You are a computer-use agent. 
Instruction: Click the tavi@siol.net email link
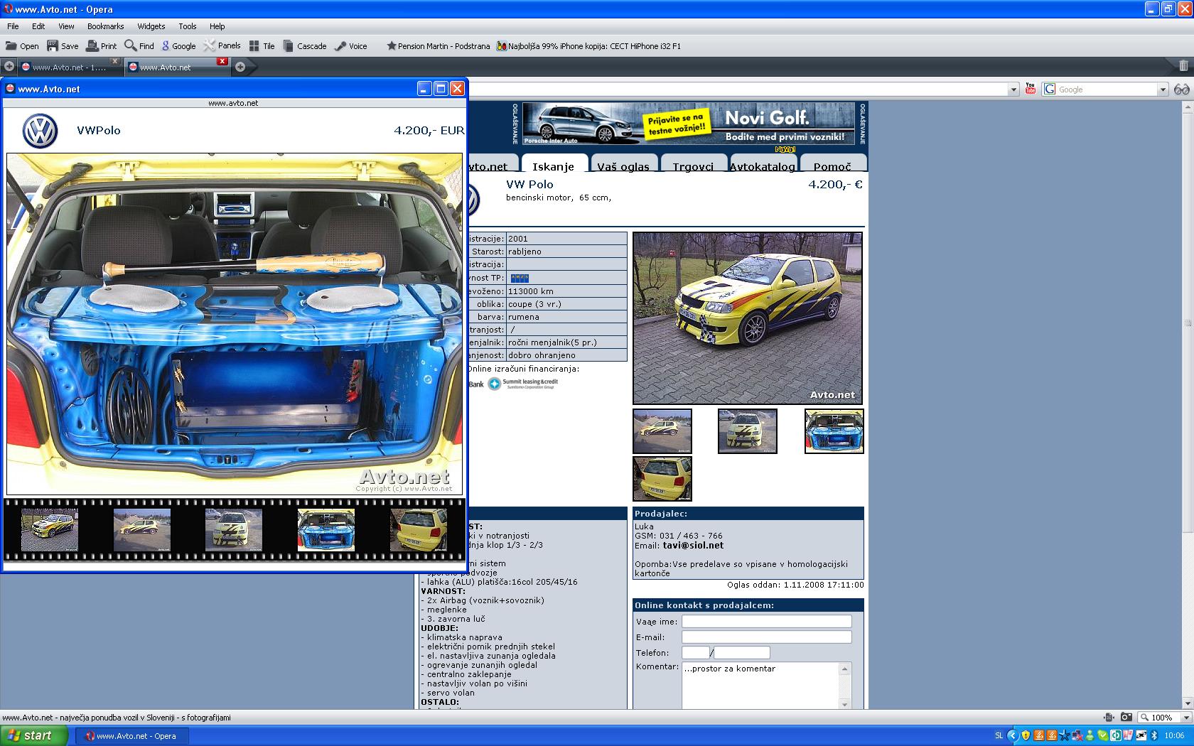tap(693, 546)
